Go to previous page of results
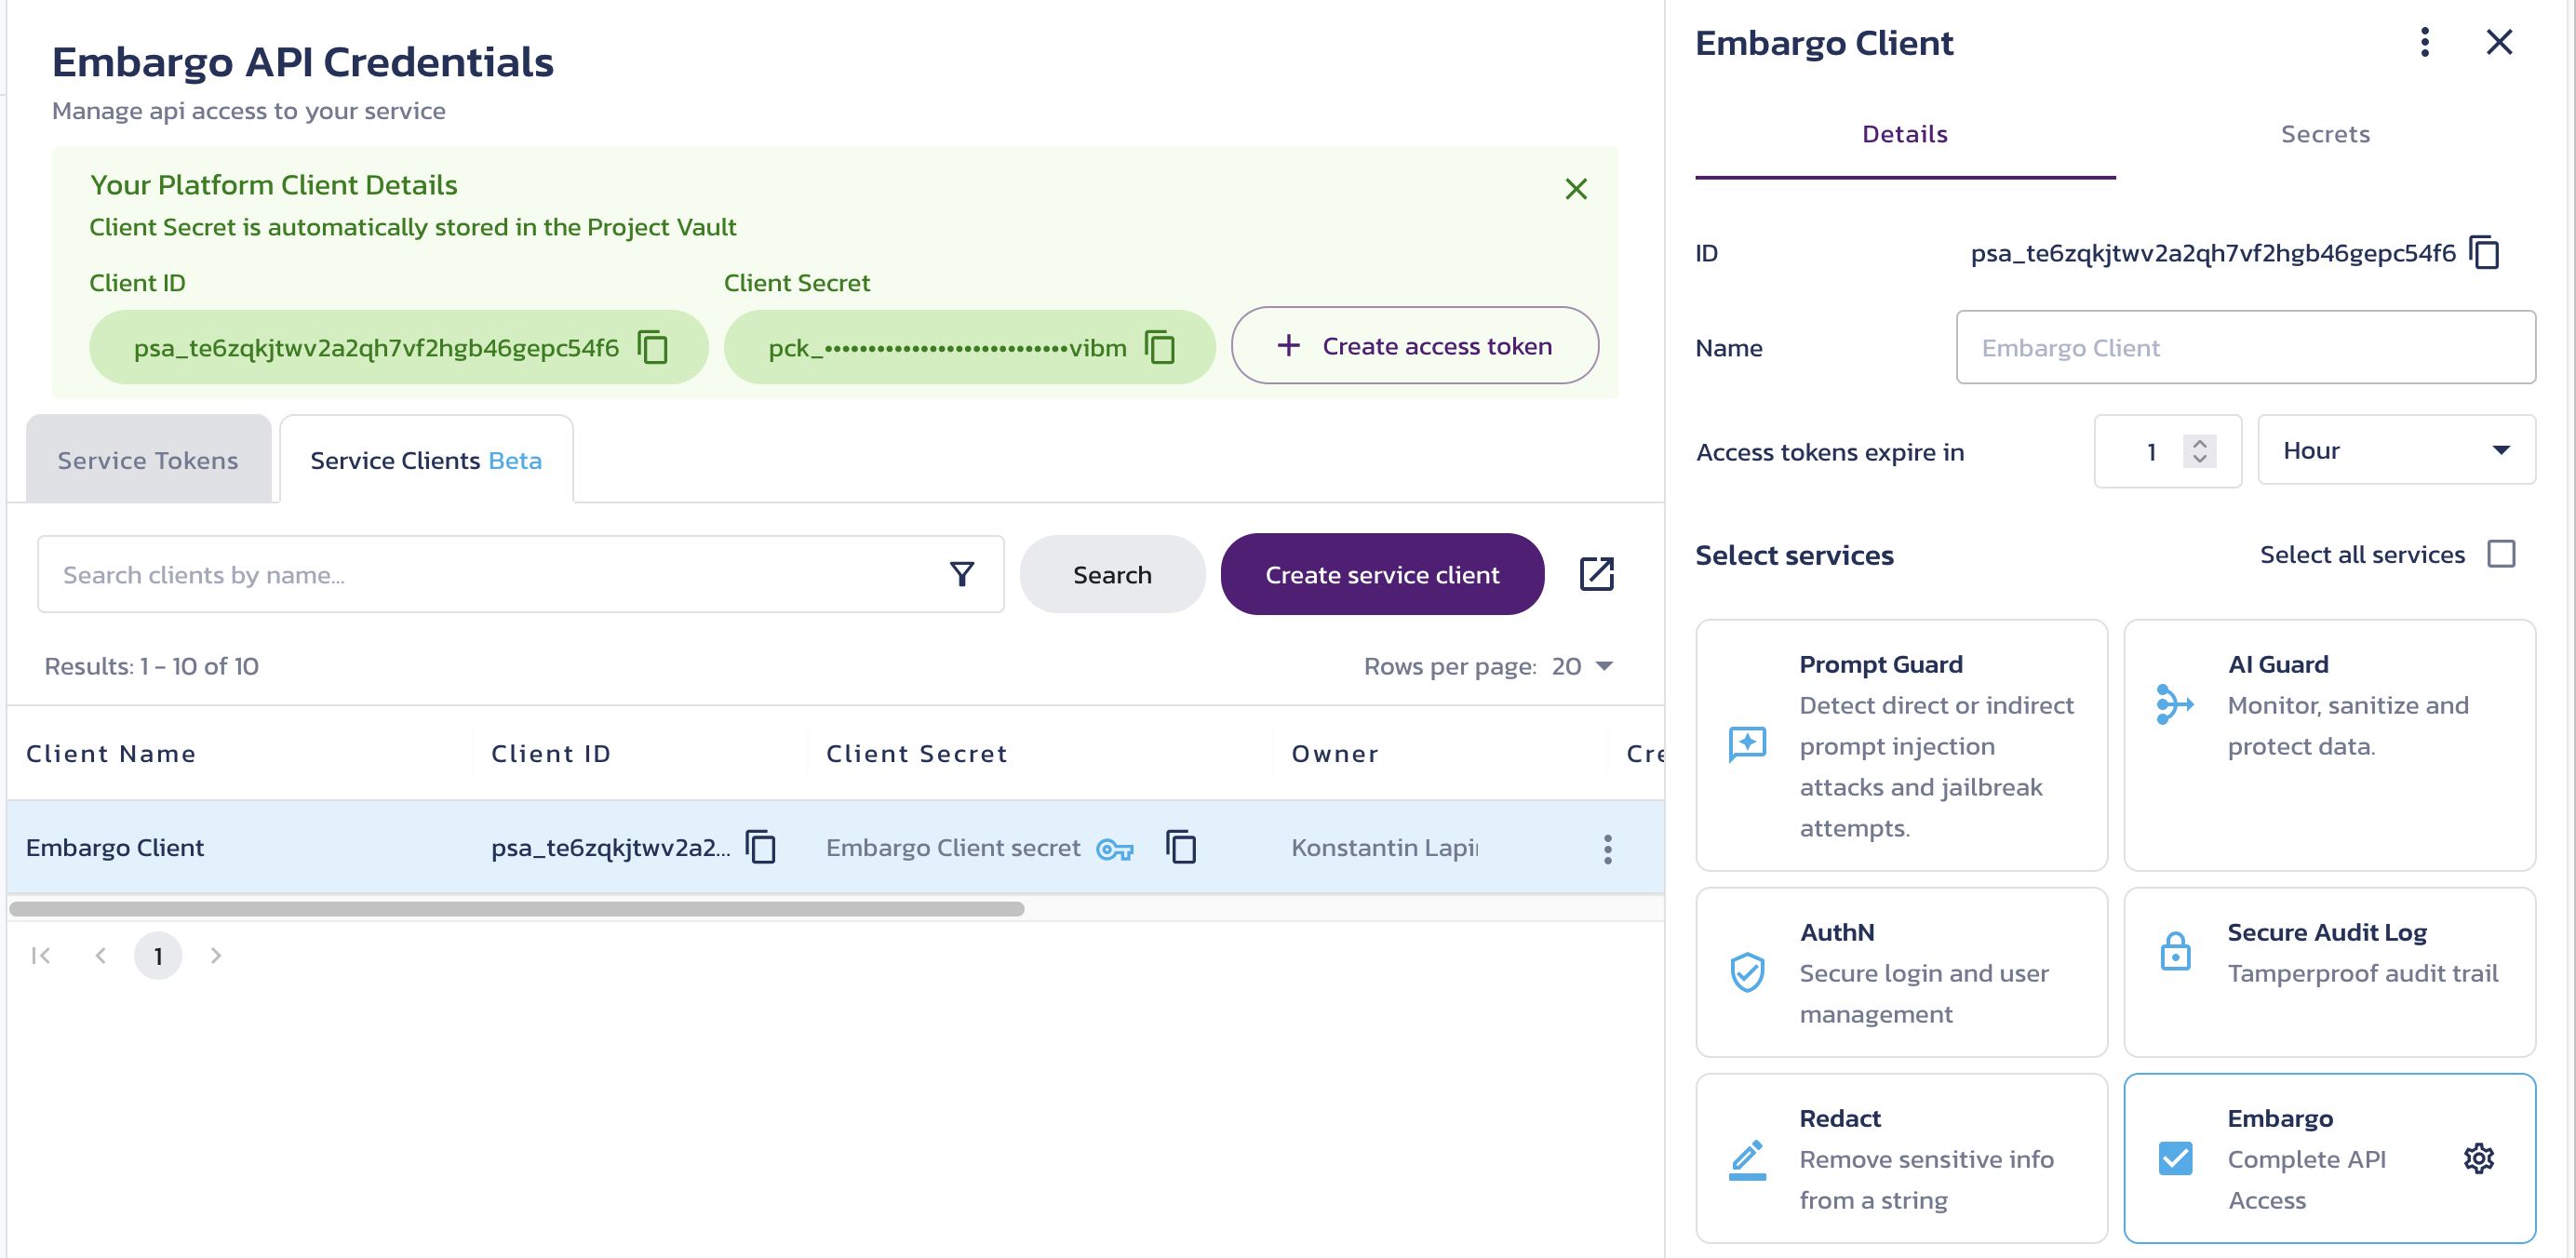 coord(101,955)
